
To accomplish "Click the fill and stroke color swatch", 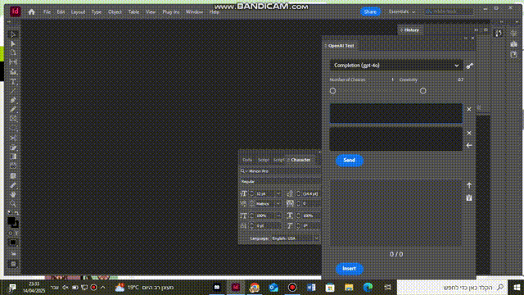I will 13,222.
